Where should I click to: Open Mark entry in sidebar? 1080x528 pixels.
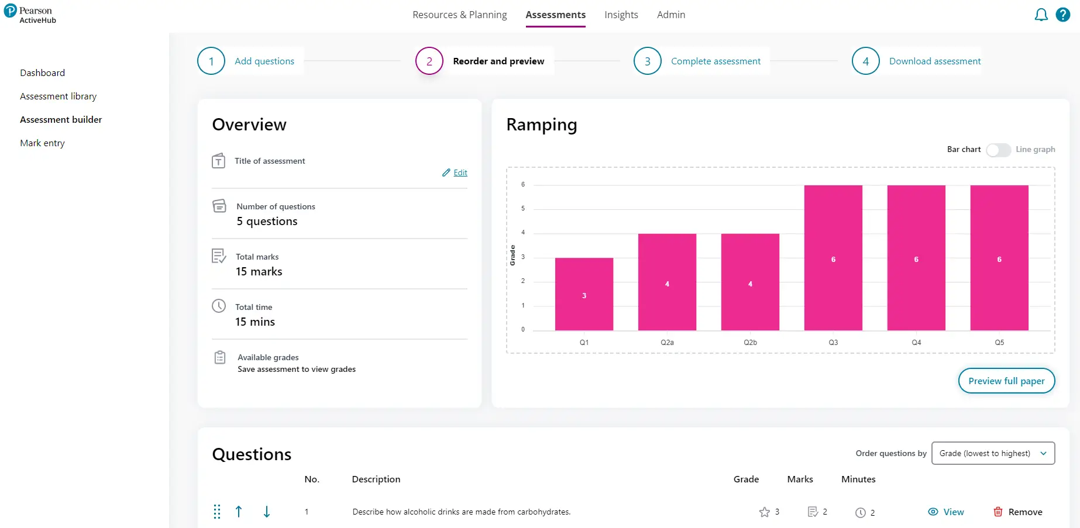[x=42, y=143]
